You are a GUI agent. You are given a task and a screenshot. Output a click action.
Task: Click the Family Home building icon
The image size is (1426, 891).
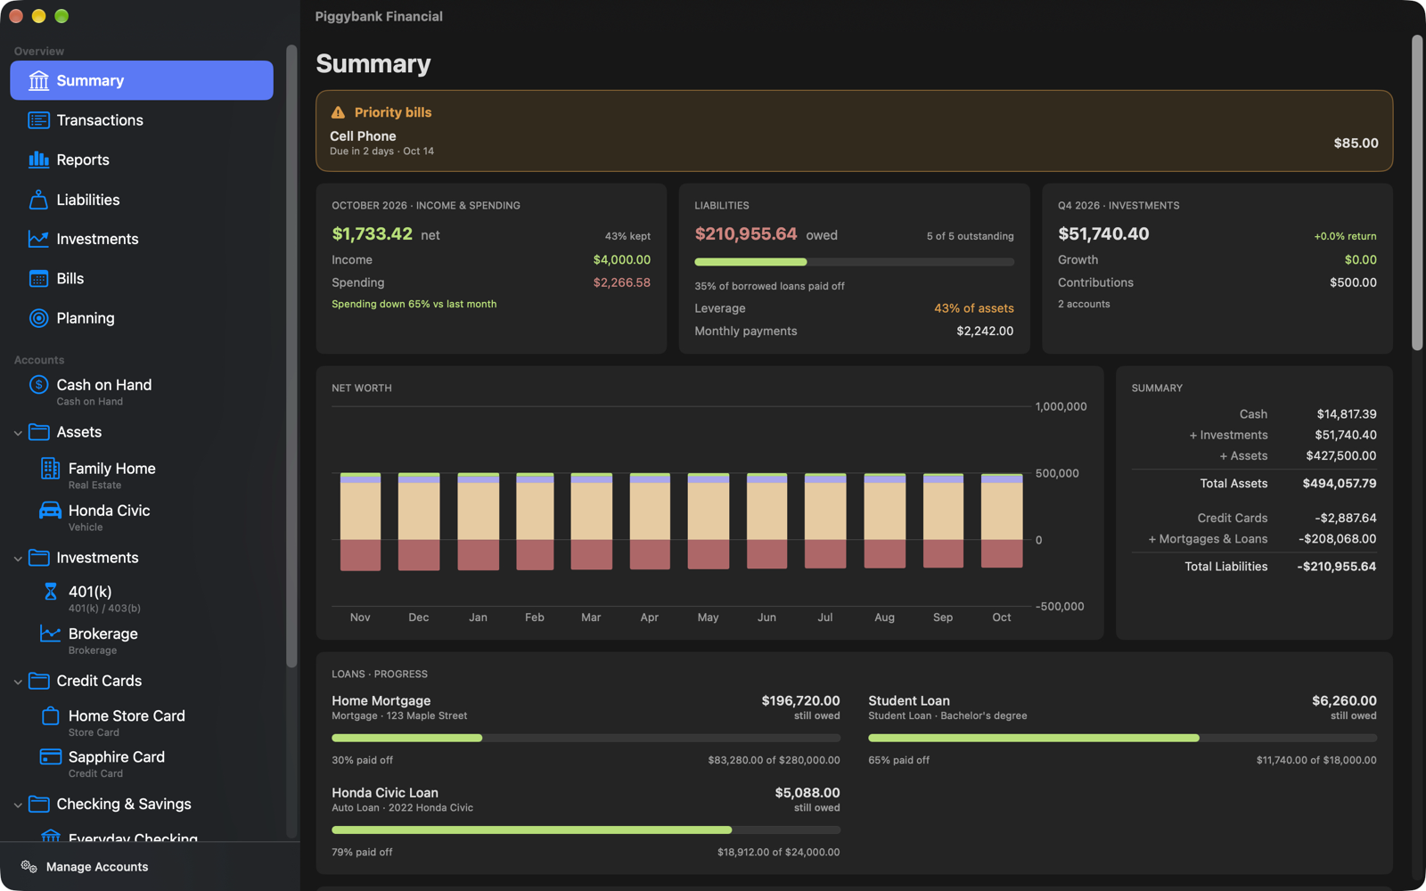pos(50,468)
